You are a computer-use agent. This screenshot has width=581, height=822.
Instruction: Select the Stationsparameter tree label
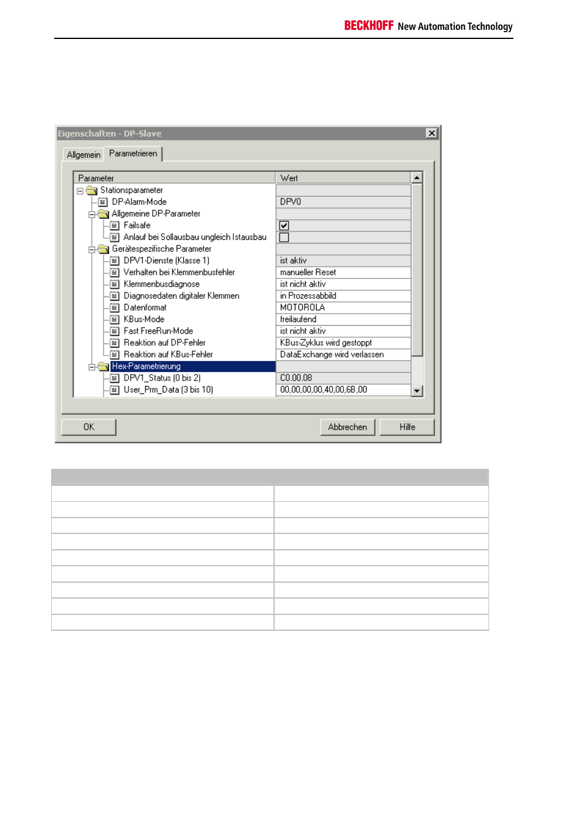point(132,191)
